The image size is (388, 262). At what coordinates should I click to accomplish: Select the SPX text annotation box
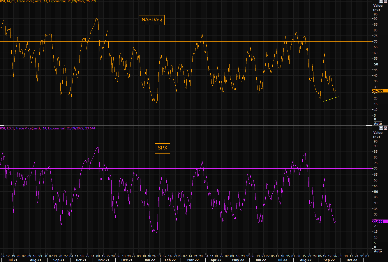click(x=162, y=148)
